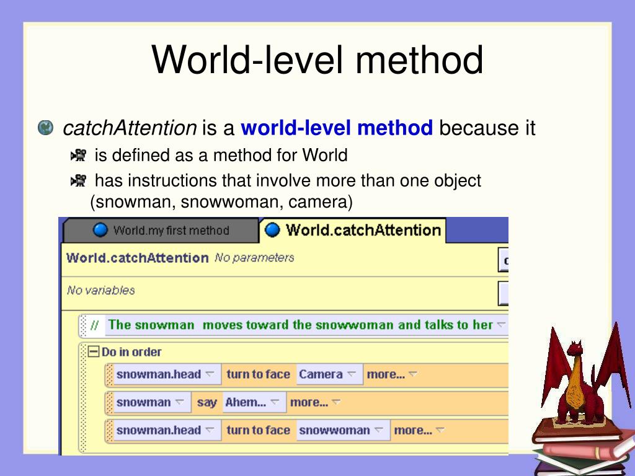Click the 'No variables' label
This screenshot has width=635, height=476.
pyautogui.click(x=101, y=290)
